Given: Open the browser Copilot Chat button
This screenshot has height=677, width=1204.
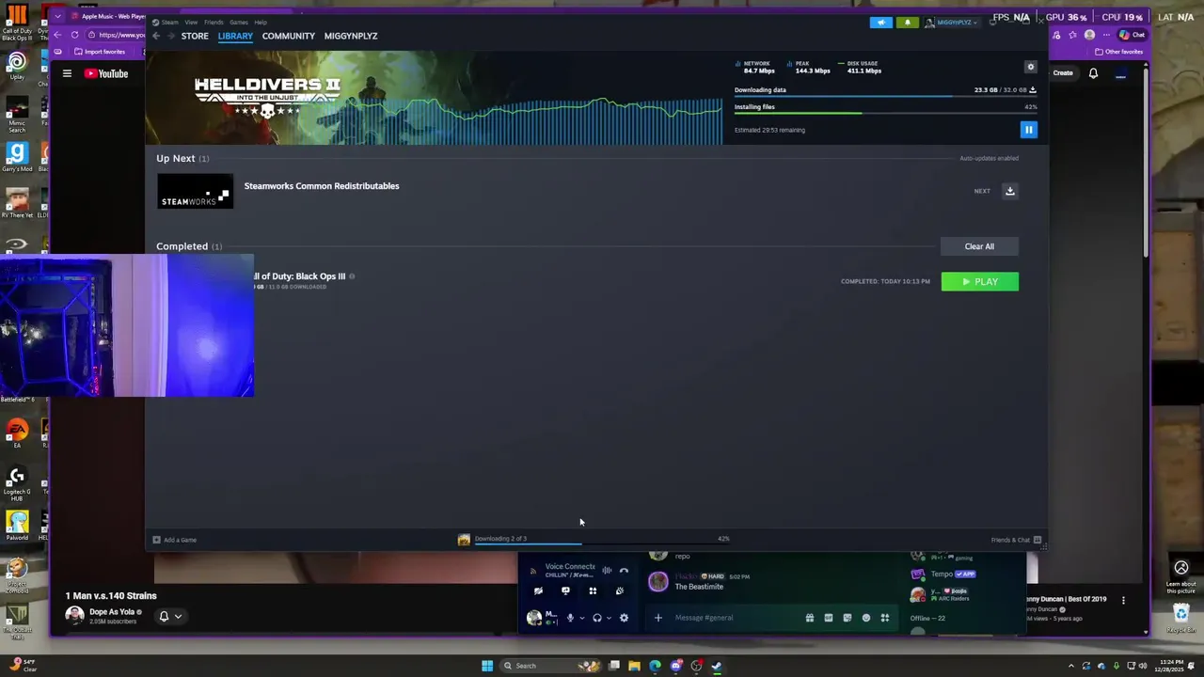Looking at the screenshot, I should (1132, 35).
